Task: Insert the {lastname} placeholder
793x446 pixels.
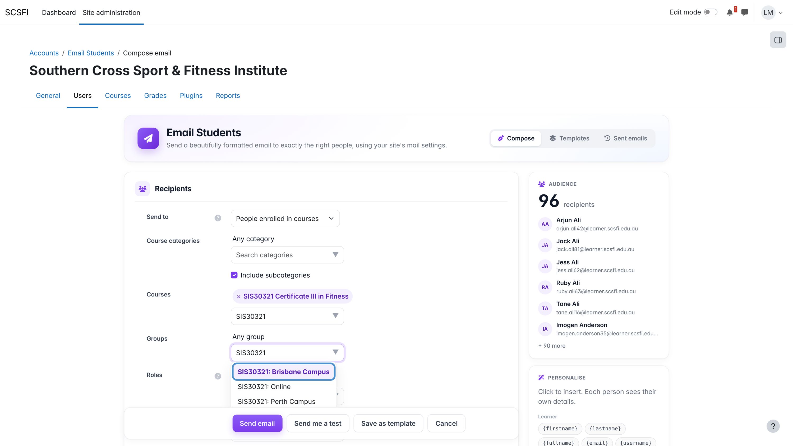Action: [x=605, y=429]
